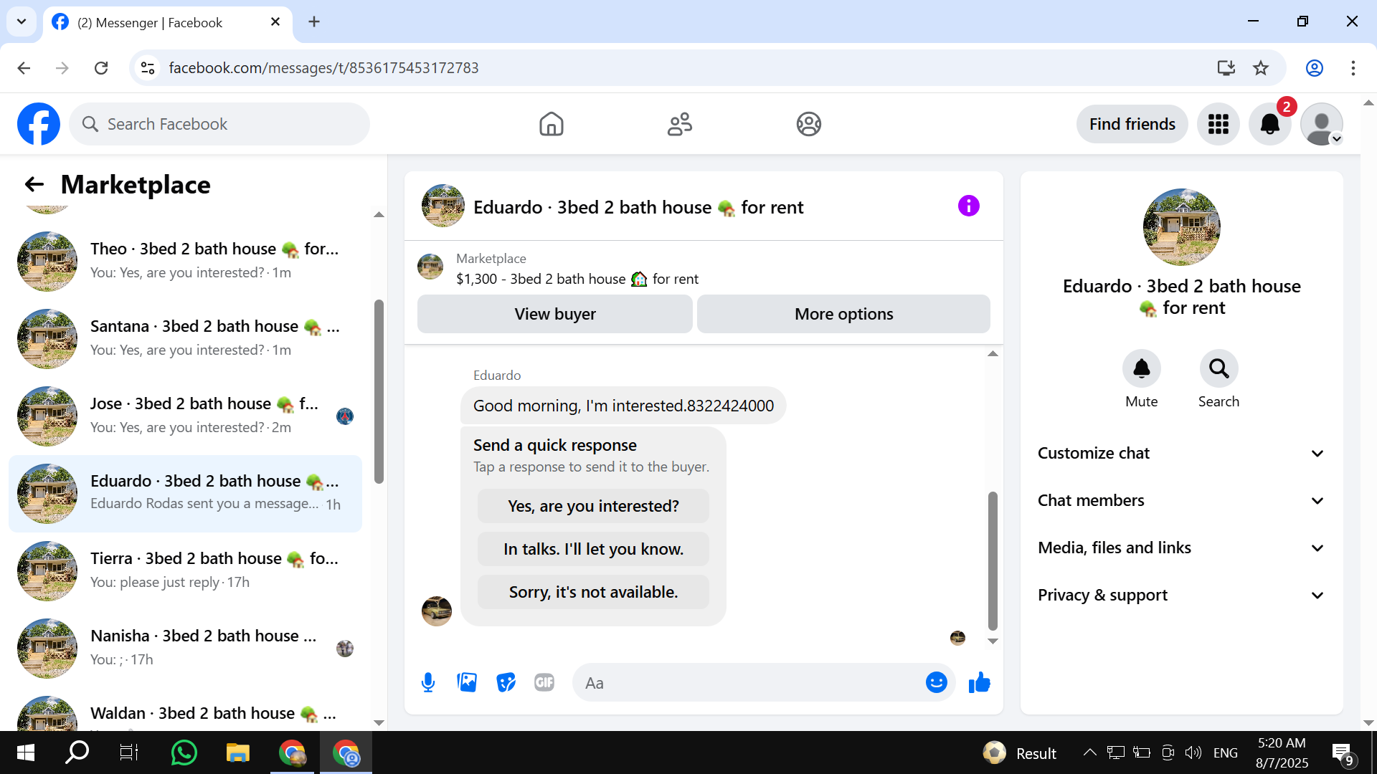Open the clock showing 5:20 AM
Viewport: 1377px width, 774px height.
click(1282, 752)
